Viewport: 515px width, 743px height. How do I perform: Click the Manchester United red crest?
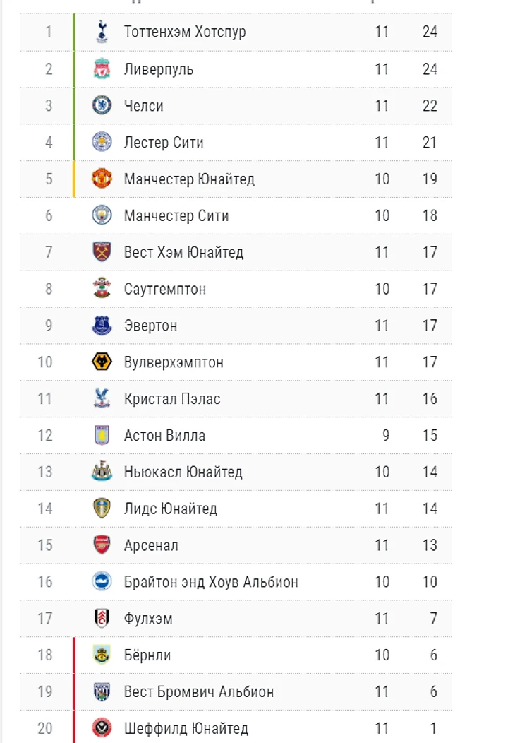click(x=102, y=179)
